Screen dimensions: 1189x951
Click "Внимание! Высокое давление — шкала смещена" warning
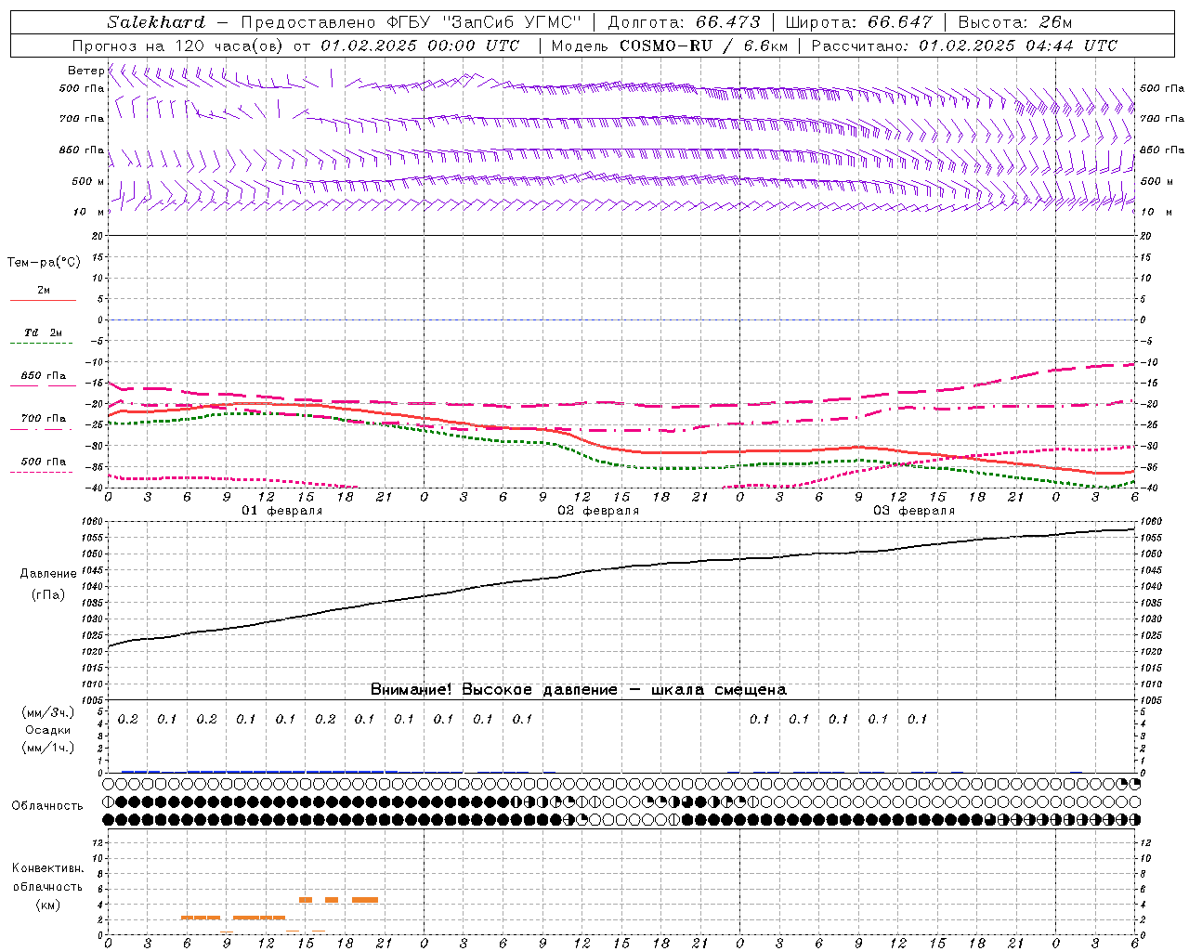pos(578,689)
